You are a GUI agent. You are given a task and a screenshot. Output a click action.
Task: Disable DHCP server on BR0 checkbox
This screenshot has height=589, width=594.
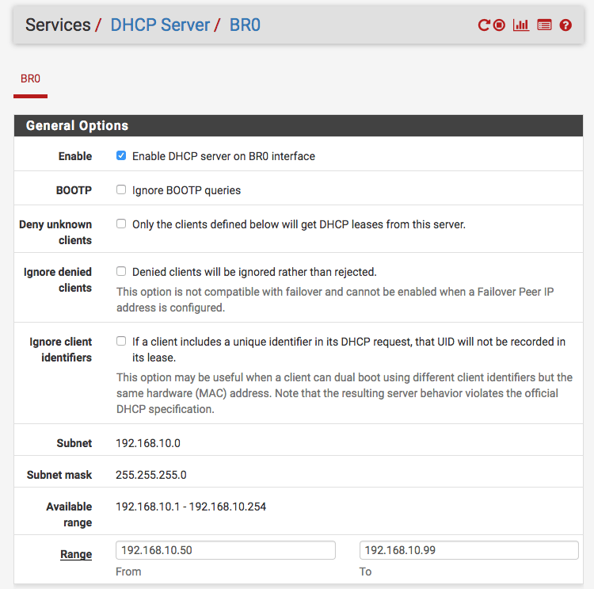(121, 156)
